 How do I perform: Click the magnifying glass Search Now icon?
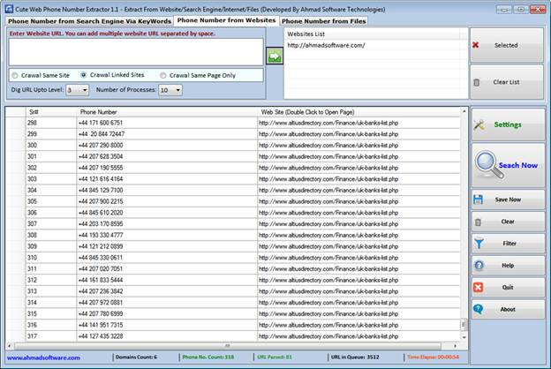[484, 164]
